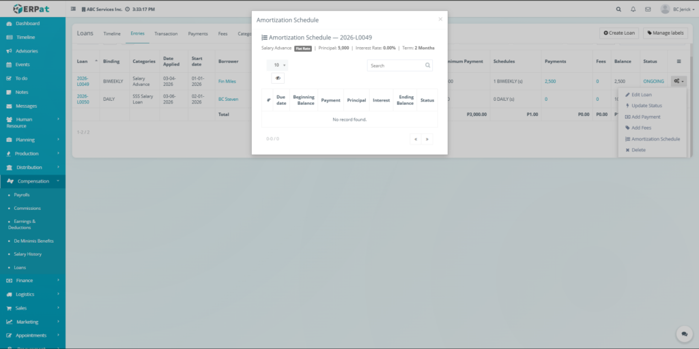Toggle column visibility with the eye icon
This screenshot has height=349, width=699.
pyautogui.click(x=278, y=78)
